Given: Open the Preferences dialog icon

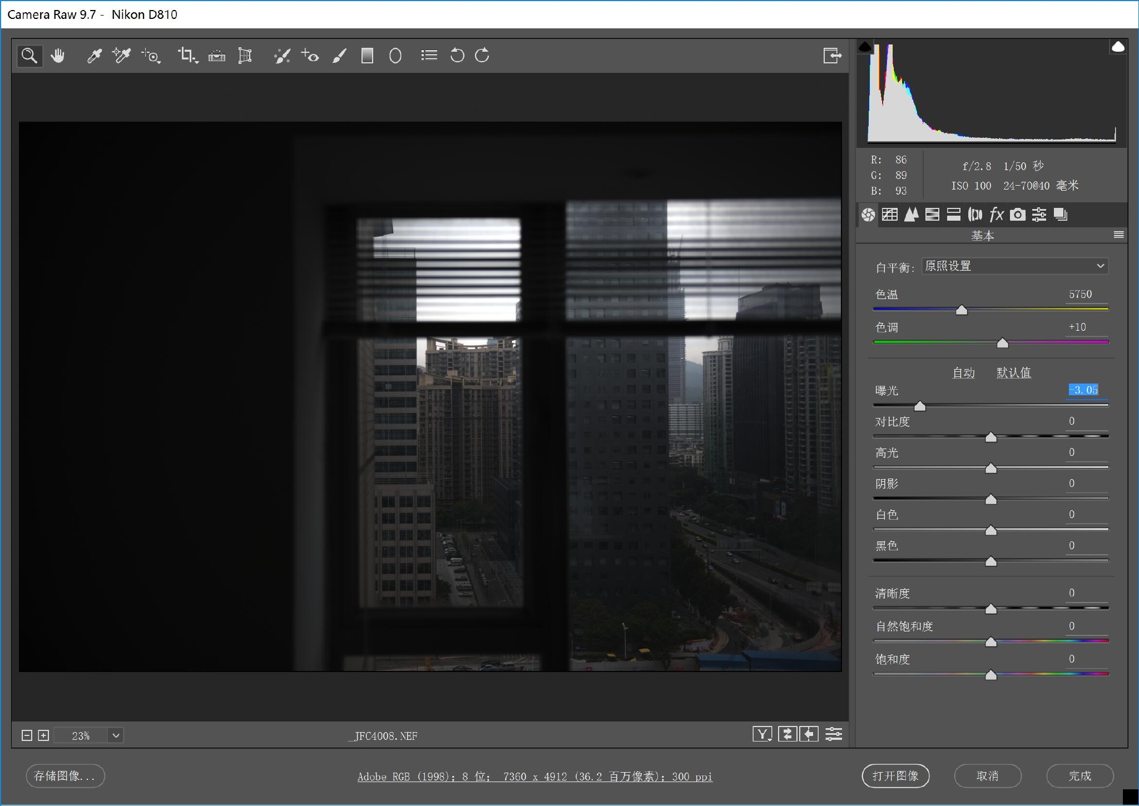Looking at the screenshot, I should click(x=429, y=55).
